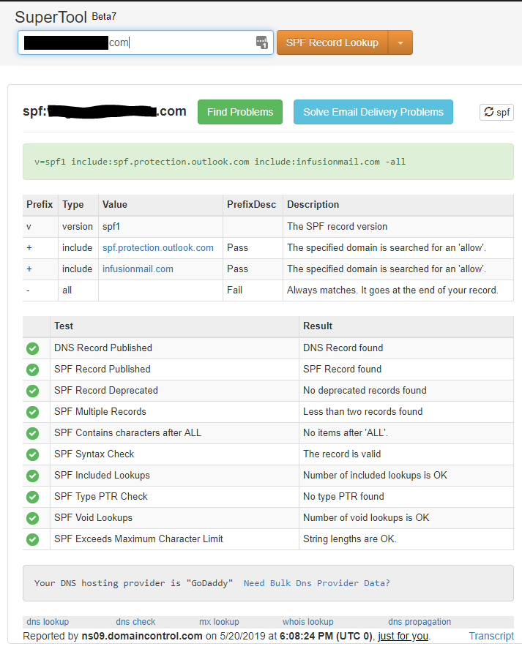This screenshot has width=522, height=649.
Task: Click 'Always matches' description text
Action: pyautogui.click(x=392, y=290)
